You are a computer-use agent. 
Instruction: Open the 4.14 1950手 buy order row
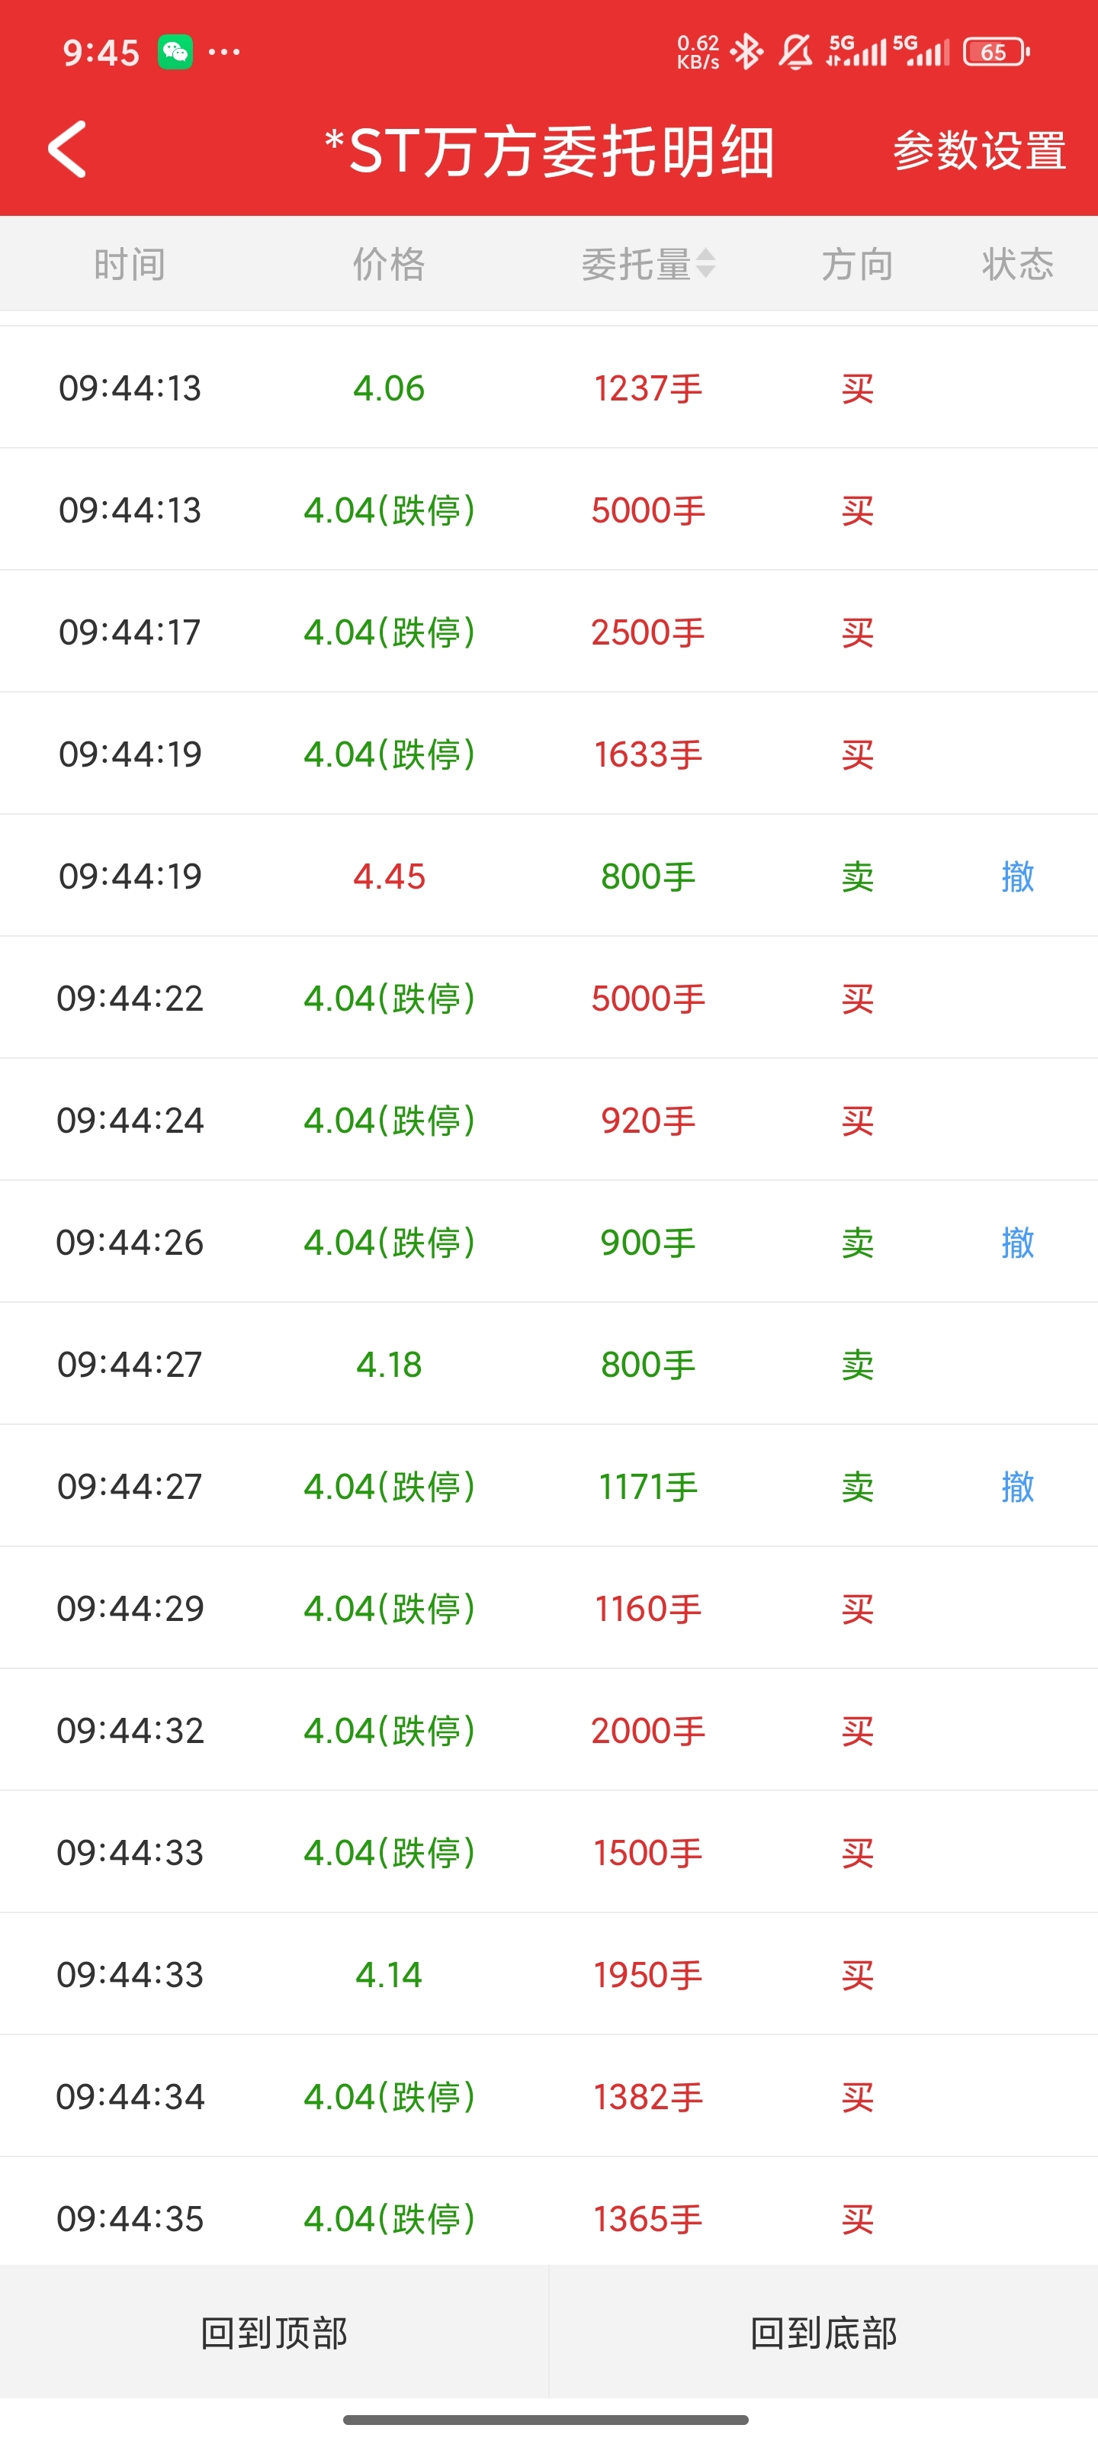click(548, 1975)
